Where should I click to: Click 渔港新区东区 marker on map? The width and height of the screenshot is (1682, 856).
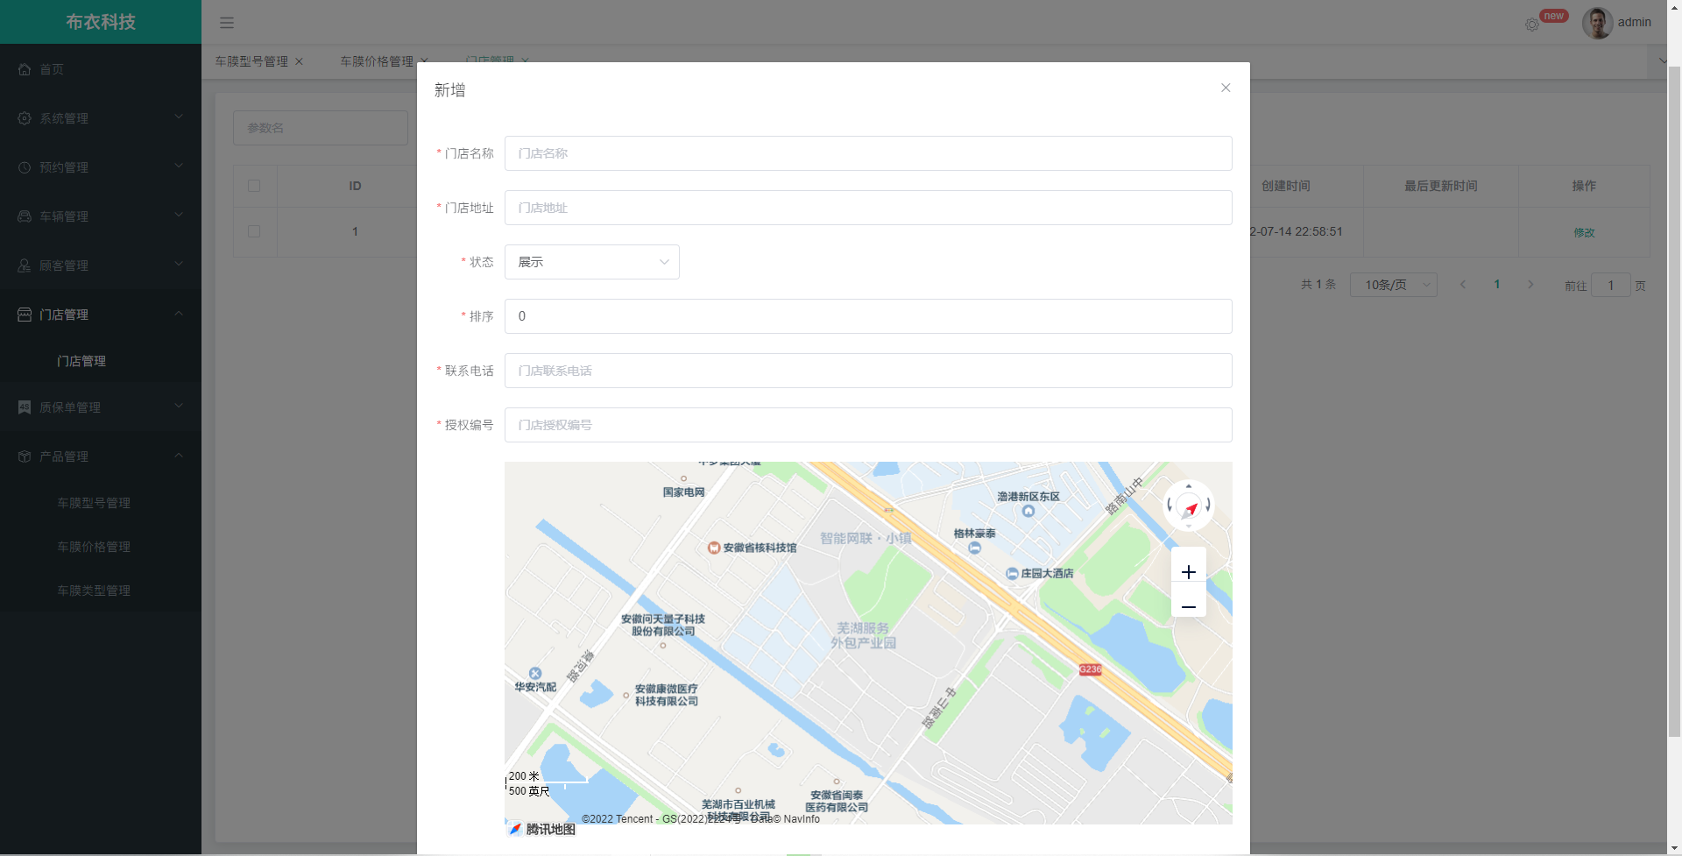point(1028,511)
